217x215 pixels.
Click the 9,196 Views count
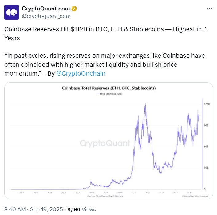coord(81,209)
